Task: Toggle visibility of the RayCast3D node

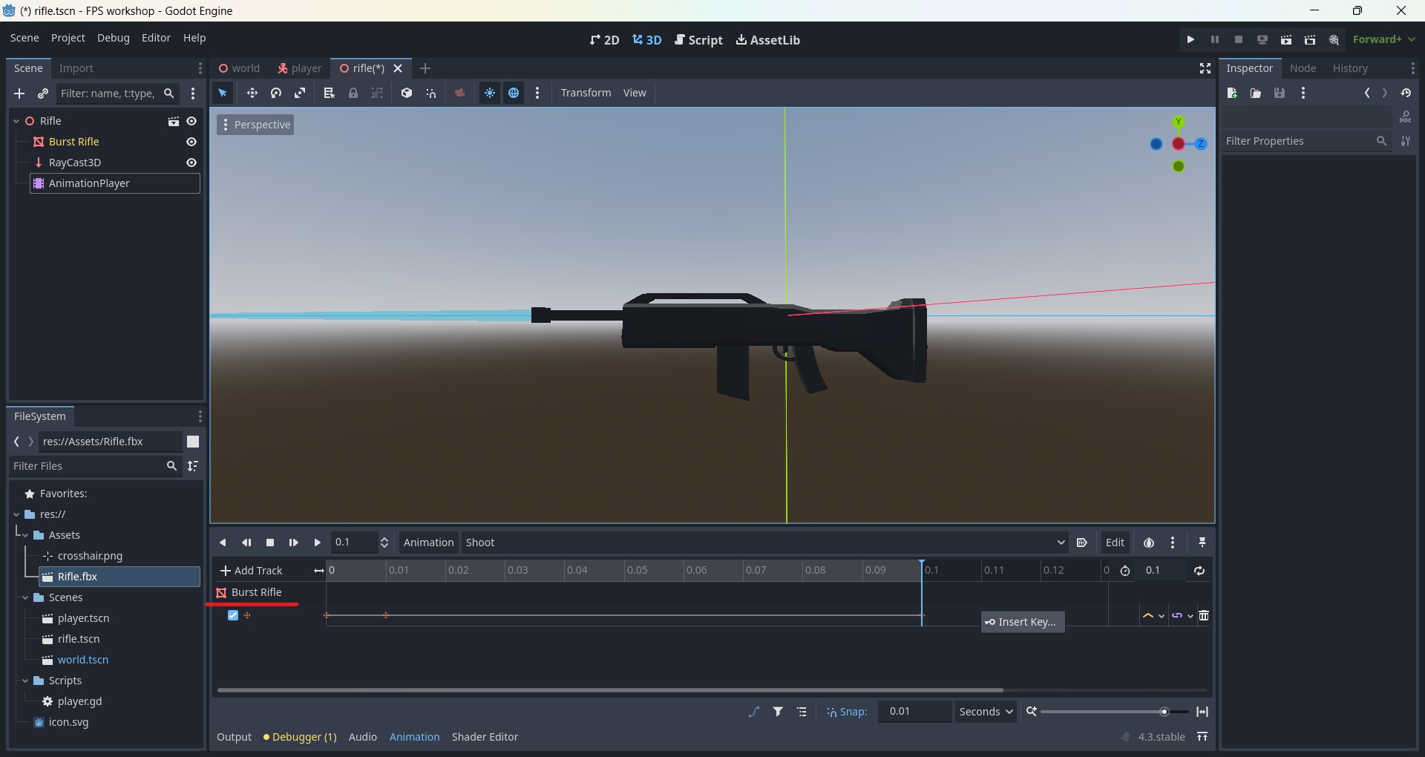Action: 191,163
